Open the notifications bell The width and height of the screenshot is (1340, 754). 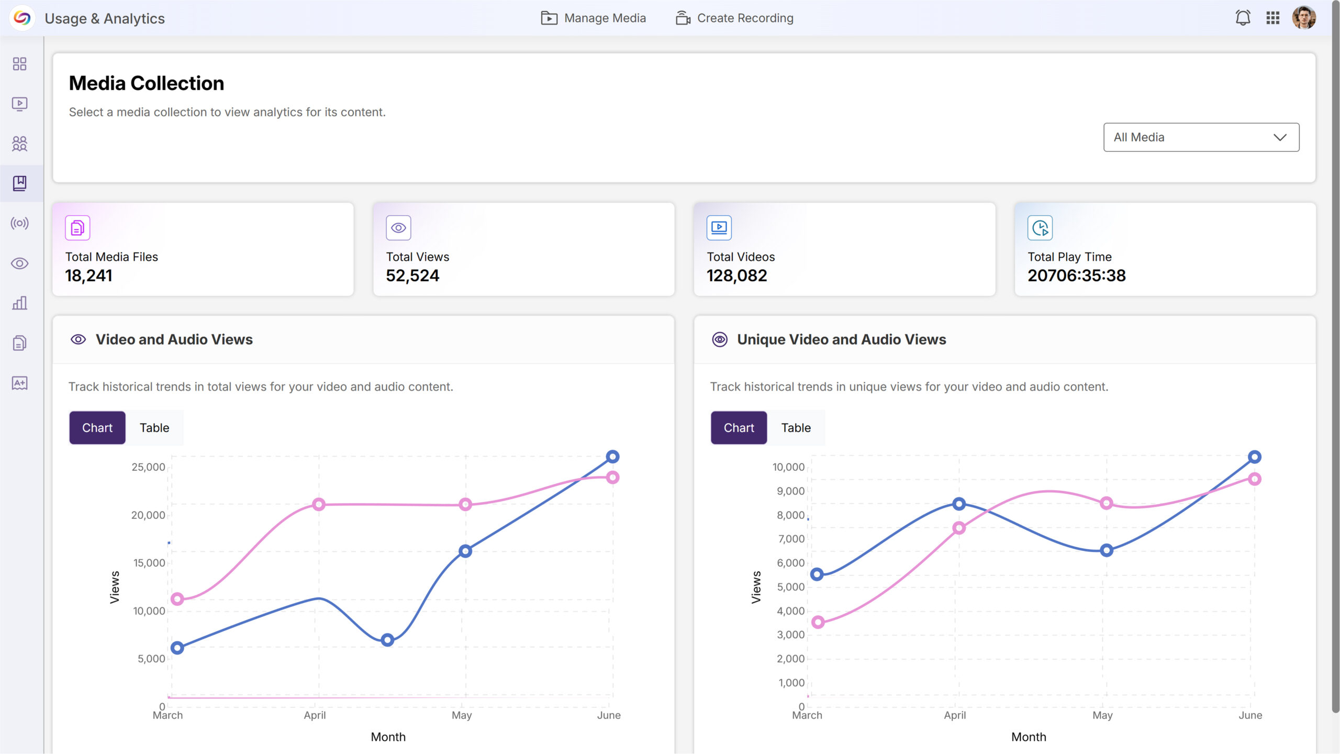coord(1243,18)
